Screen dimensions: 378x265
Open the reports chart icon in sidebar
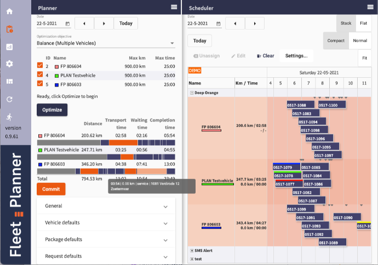click(9, 47)
